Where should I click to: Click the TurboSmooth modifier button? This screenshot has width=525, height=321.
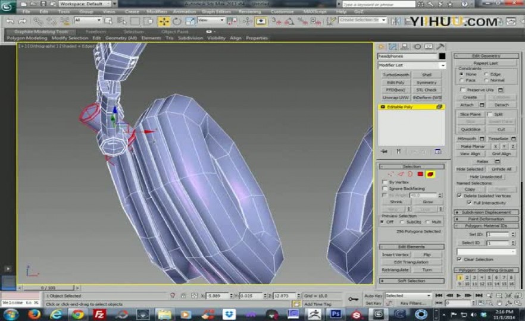point(396,75)
